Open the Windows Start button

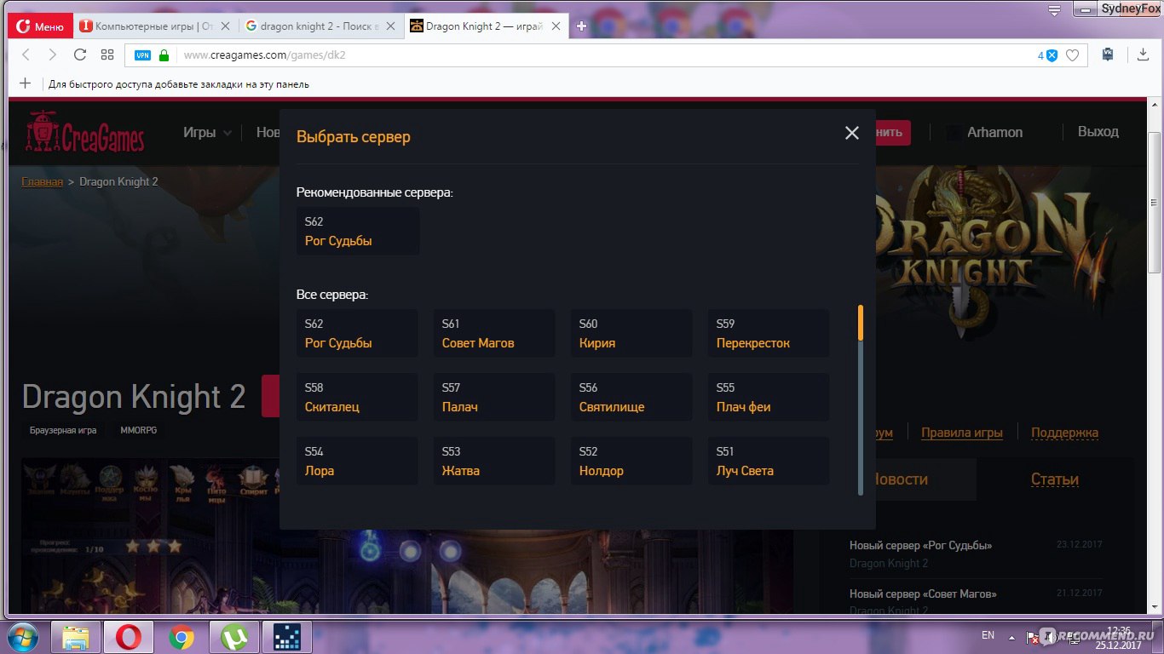[x=25, y=637]
